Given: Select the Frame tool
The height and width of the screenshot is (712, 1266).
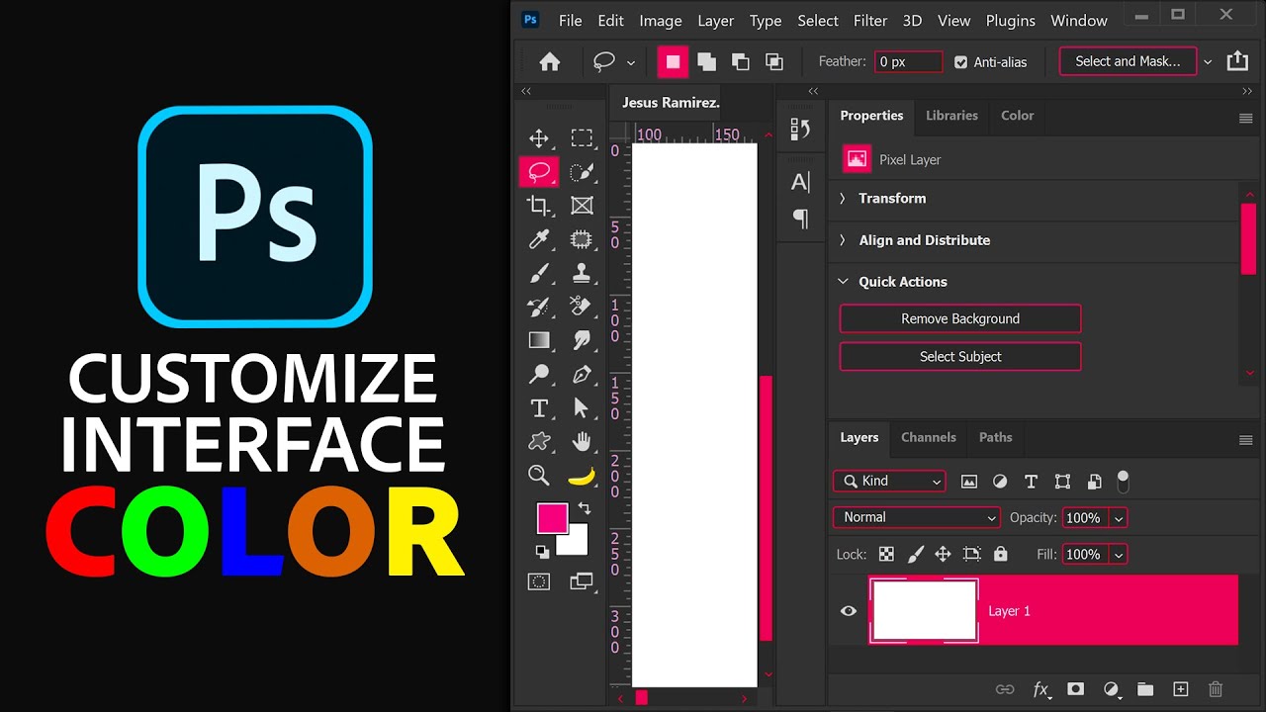Looking at the screenshot, I should (582, 206).
